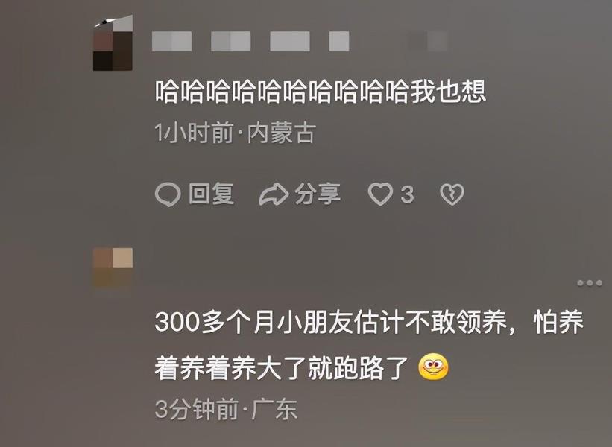
Task: Click the 回复 text label
Action: pos(212,194)
